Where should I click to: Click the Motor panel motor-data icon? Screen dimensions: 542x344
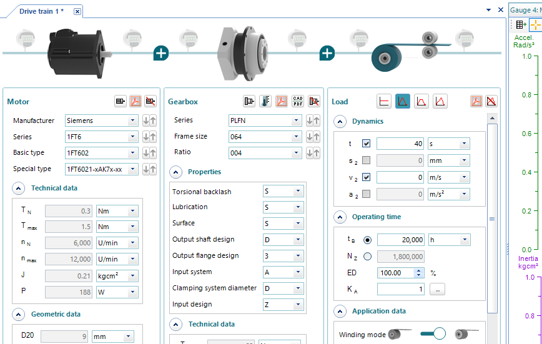pos(121,101)
